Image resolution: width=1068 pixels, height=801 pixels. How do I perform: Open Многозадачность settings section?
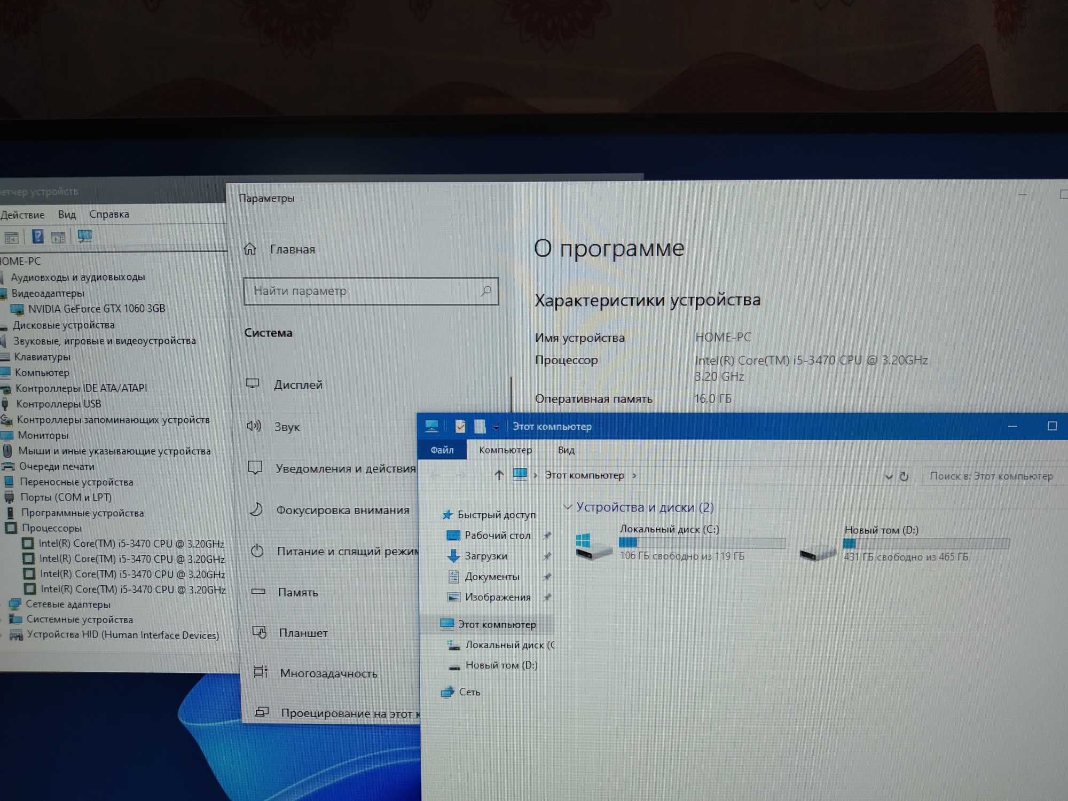[x=328, y=673]
